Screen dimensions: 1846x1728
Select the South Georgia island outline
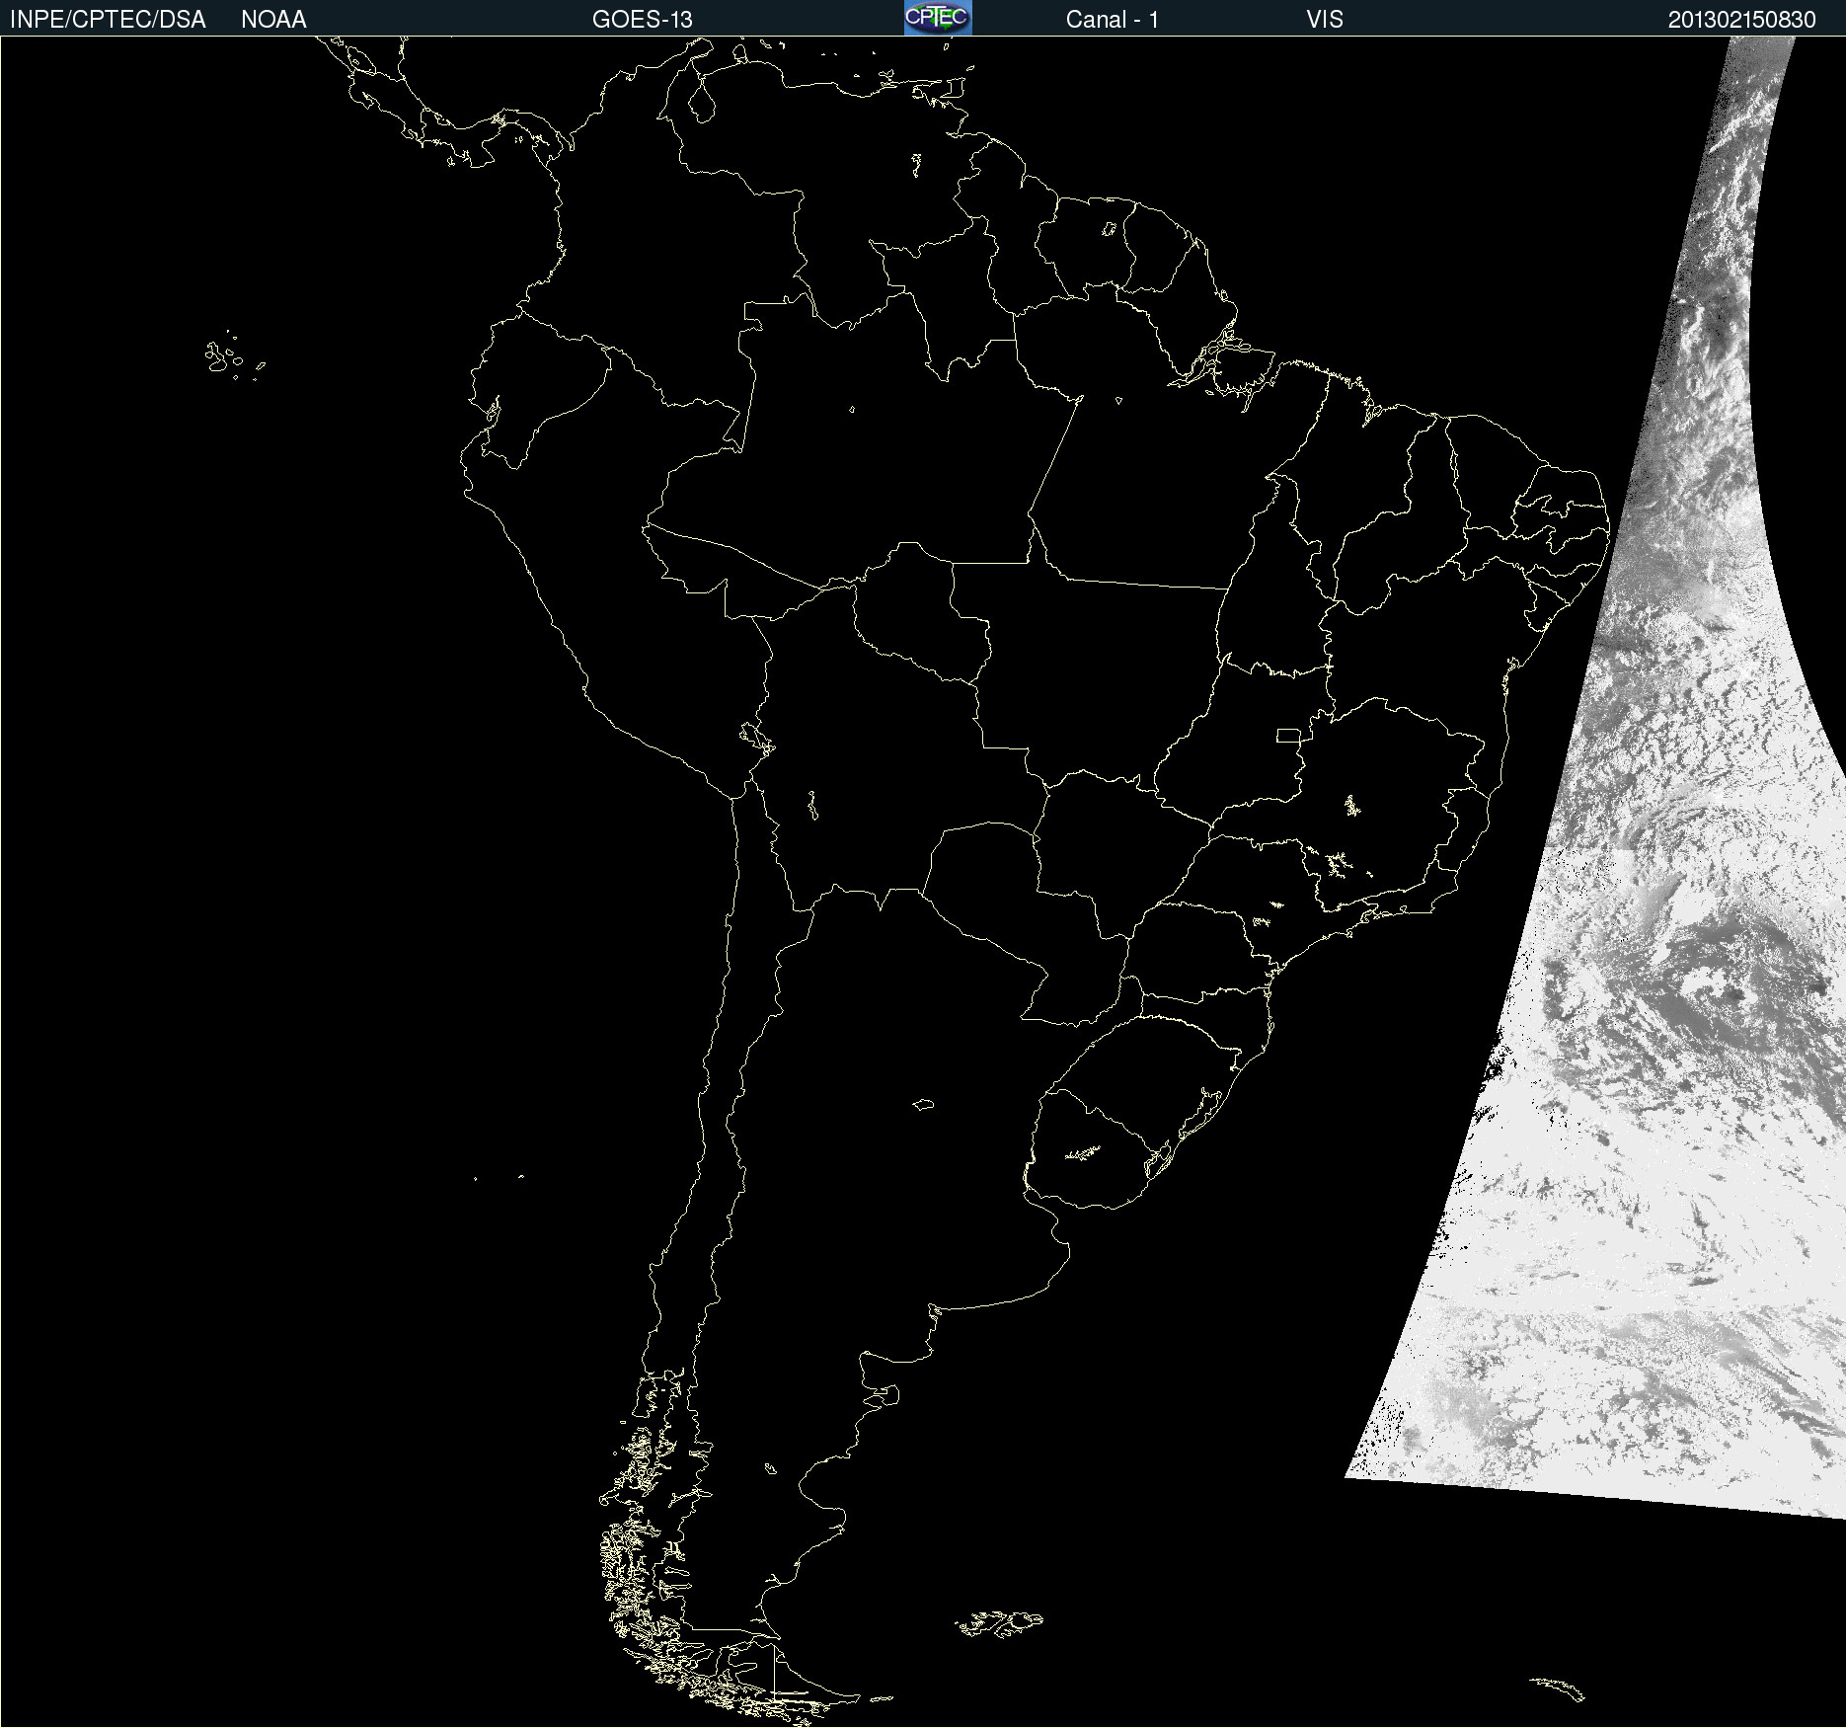[1559, 1687]
